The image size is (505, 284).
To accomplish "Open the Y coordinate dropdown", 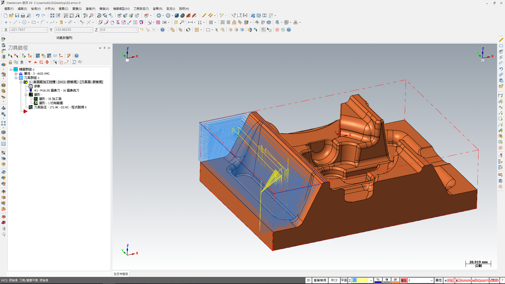I will click(x=91, y=30).
